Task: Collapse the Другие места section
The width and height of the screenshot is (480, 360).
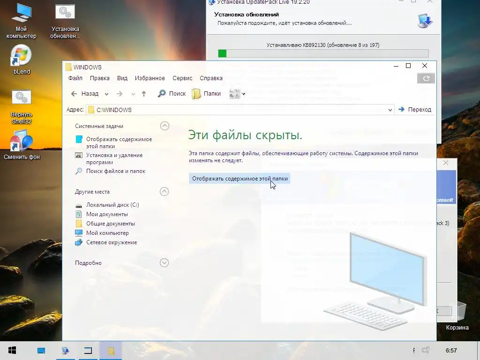Action: pyautogui.click(x=165, y=192)
